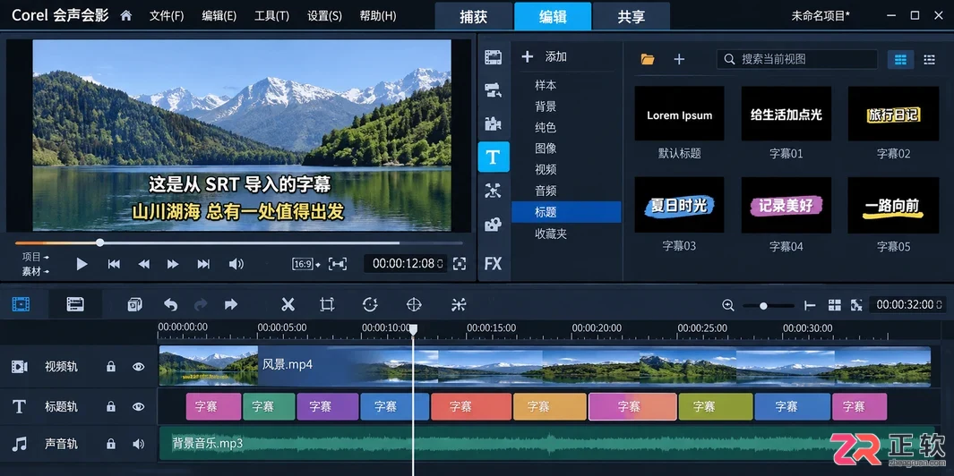This screenshot has width=954, height=476.
Task: Go to the Home screen icon
Action: [x=126, y=16]
